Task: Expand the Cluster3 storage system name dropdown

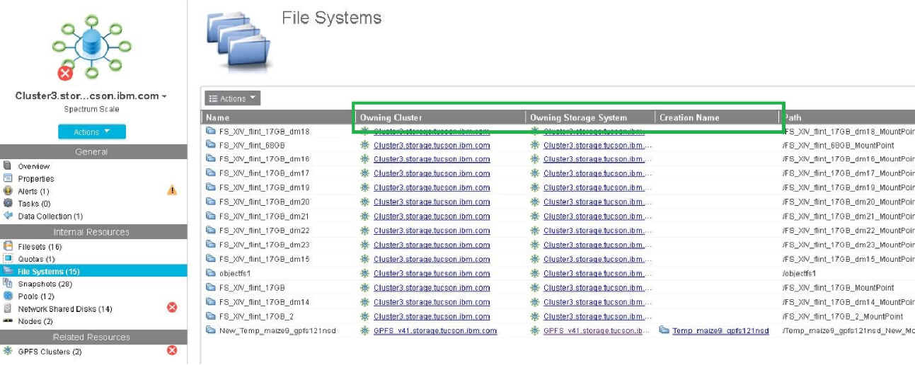Action: coord(91,96)
